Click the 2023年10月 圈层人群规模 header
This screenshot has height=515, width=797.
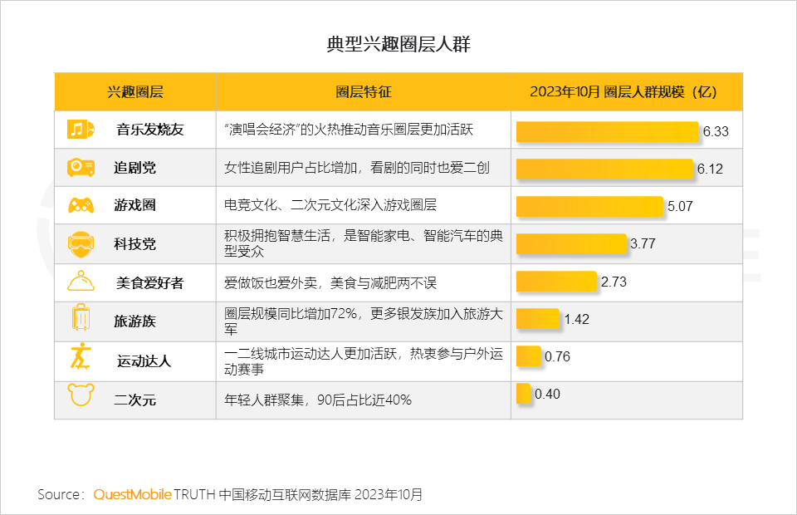coord(623,91)
